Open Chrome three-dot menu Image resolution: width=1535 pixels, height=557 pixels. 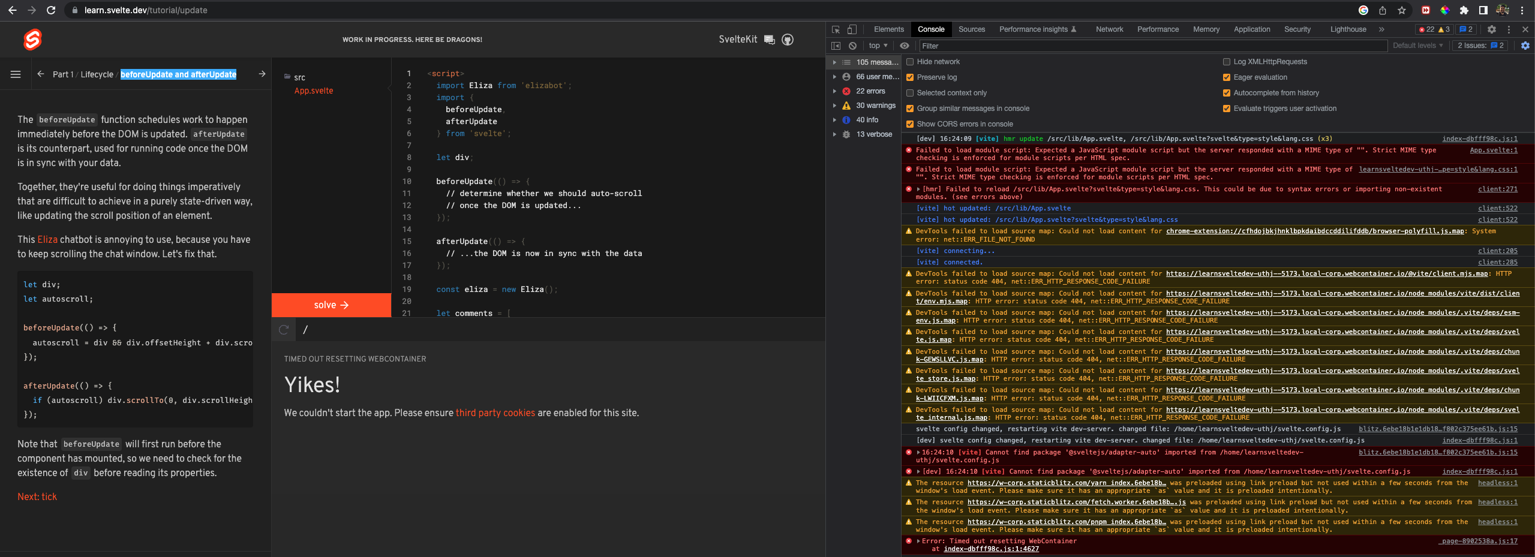tap(1522, 10)
